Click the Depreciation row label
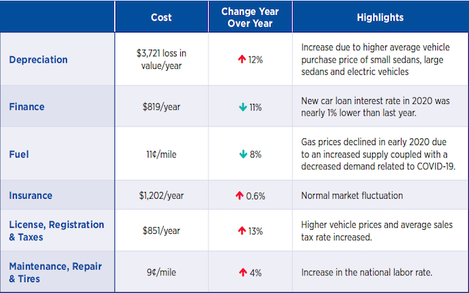The width and height of the screenshot is (469, 293). pos(39,60)
